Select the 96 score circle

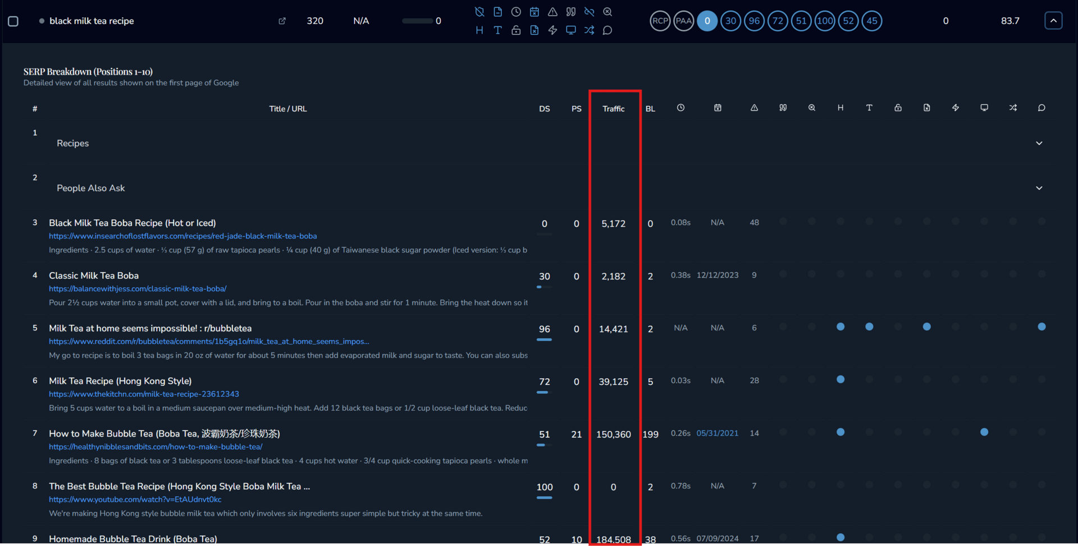pyautogui.click(x=755, y=21)
